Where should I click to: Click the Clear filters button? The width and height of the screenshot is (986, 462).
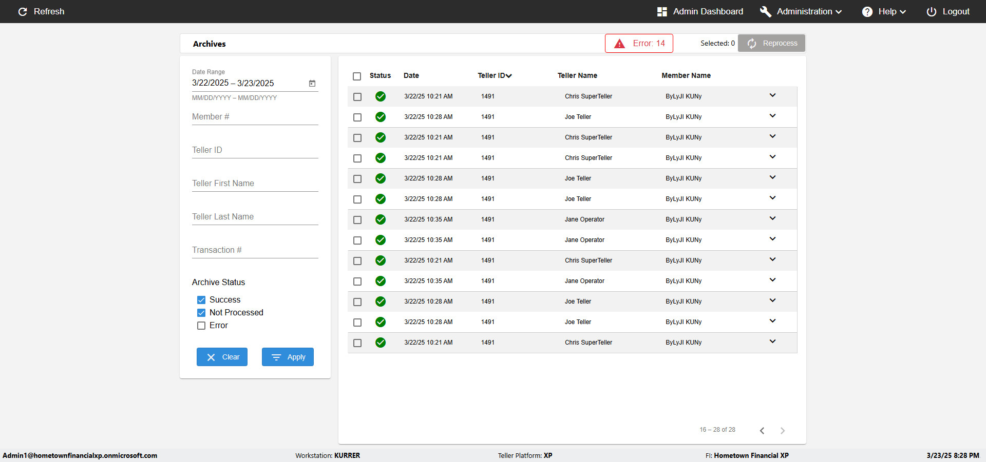tap(222, 357)
